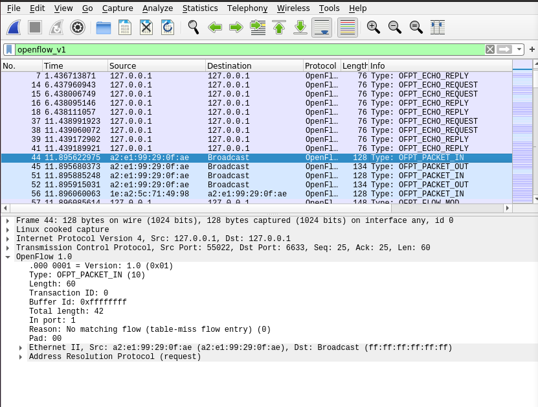Image resolution: width=538 pixels, height=407 pixels.
Task: Restart the current capture
Action: [x=56, y=27]
